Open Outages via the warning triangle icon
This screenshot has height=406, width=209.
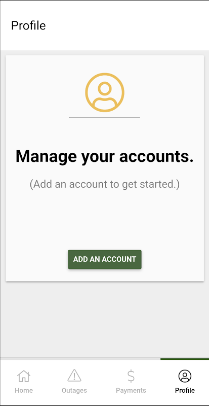click(x=74, y=376)
